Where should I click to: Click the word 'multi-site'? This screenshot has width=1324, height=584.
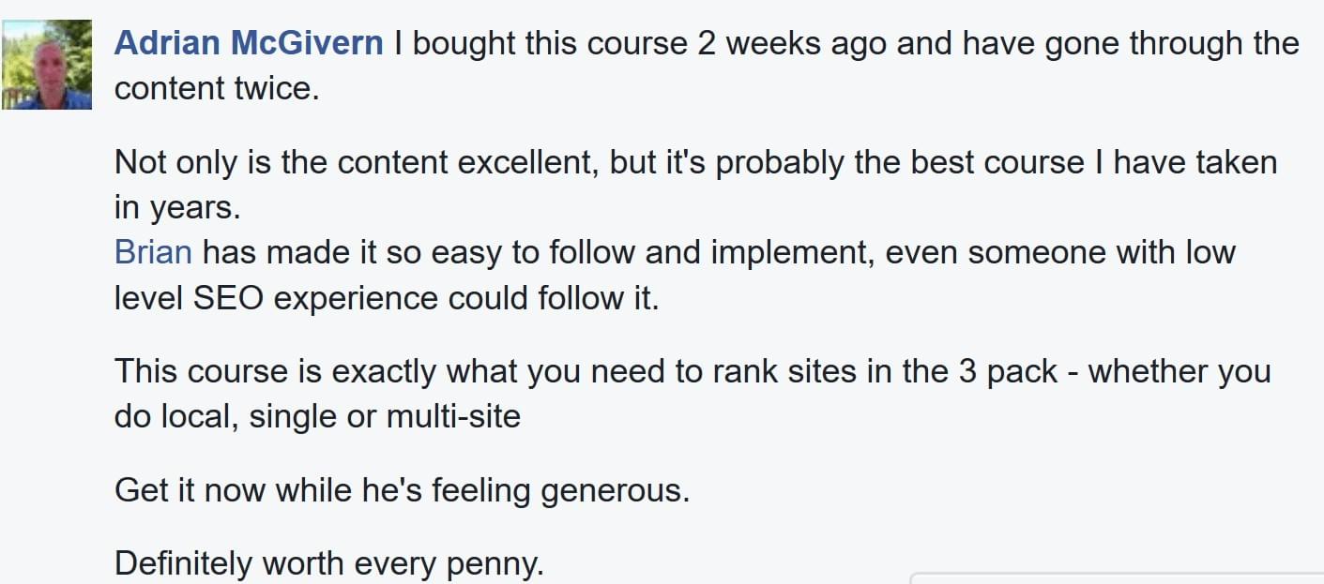453,416
